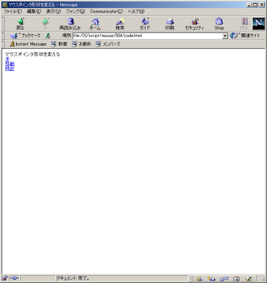Image resolution: width=267 pixels, height=283 pixels.
Task: Collapse the personal toolbar grip
Action: point(3,44)
